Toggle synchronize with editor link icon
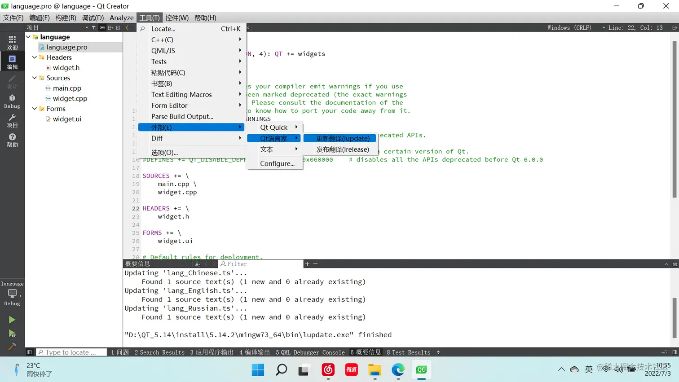The width and height of the screenshot is (679, 382). point(102,28)
